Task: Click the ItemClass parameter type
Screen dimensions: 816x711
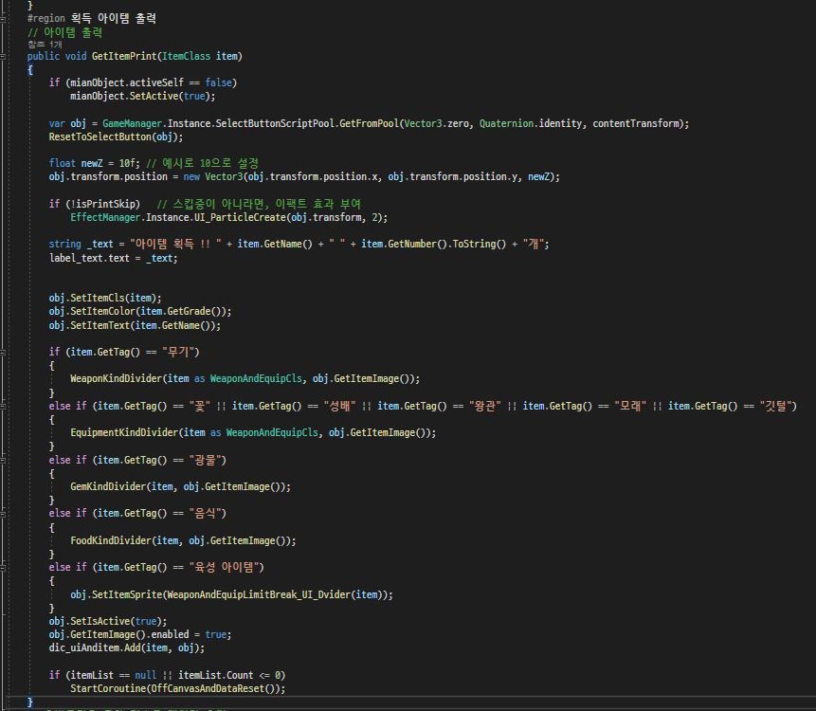Action: (186, 56)
